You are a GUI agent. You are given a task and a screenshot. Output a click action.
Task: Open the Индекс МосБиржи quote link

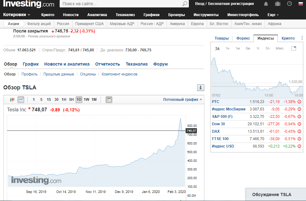point(229,109)
